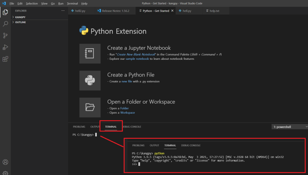Switch to the PROBLEMS panel tab
The height and width of the screenshot is (175, 308).
[x=79, y=127]
